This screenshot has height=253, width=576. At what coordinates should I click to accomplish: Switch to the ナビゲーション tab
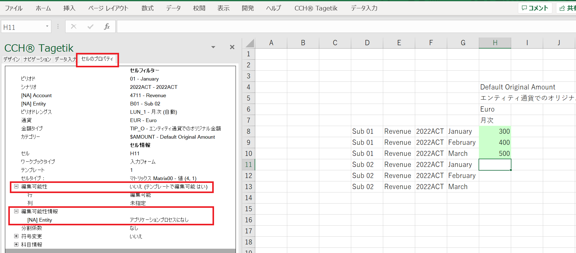click(x=37, y=59)
